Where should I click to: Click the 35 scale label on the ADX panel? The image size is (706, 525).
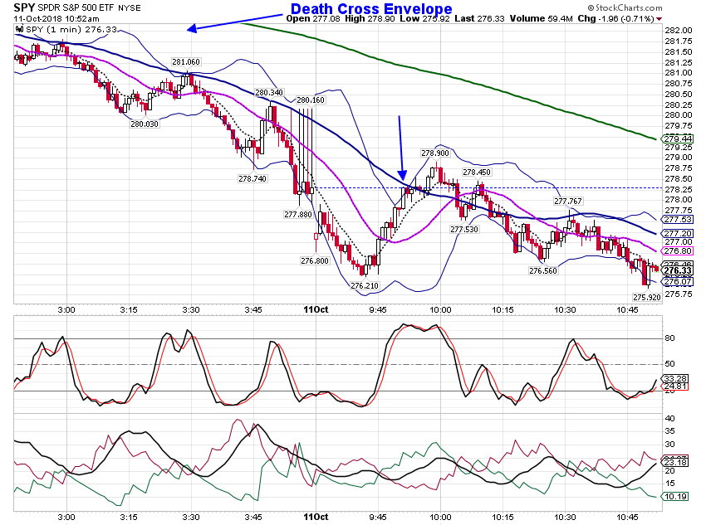pyautogui.click(x=669, y=431)
